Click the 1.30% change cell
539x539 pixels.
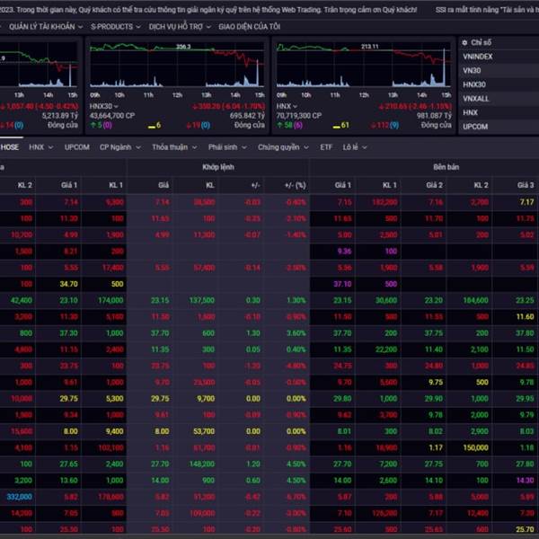pos(296,300)
